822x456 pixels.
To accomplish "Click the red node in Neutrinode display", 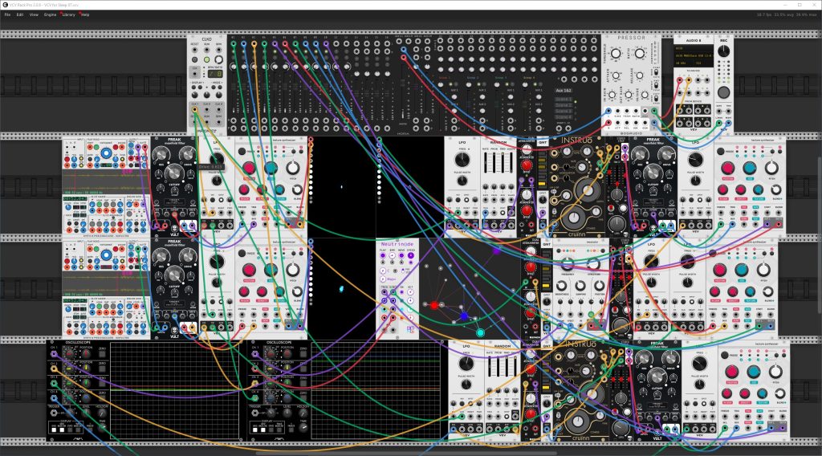I will (434, 305).
